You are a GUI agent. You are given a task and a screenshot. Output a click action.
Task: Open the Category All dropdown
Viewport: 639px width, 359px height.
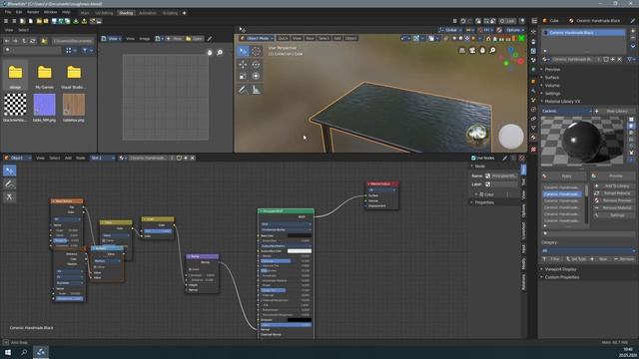588,250
